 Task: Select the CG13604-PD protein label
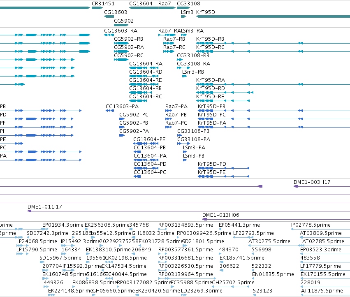150,164
